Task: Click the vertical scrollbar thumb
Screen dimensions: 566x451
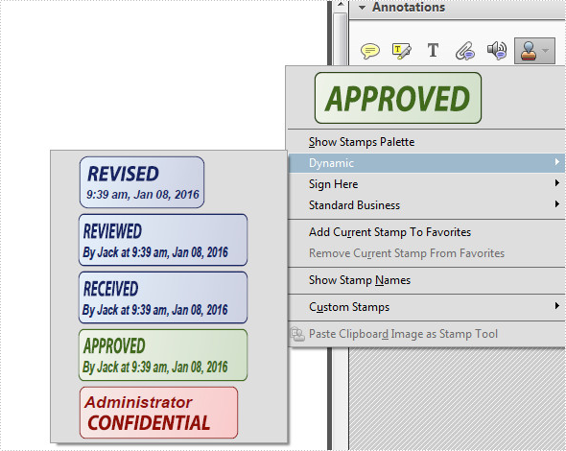Action: pyautogui.click(x=340, y=38)
